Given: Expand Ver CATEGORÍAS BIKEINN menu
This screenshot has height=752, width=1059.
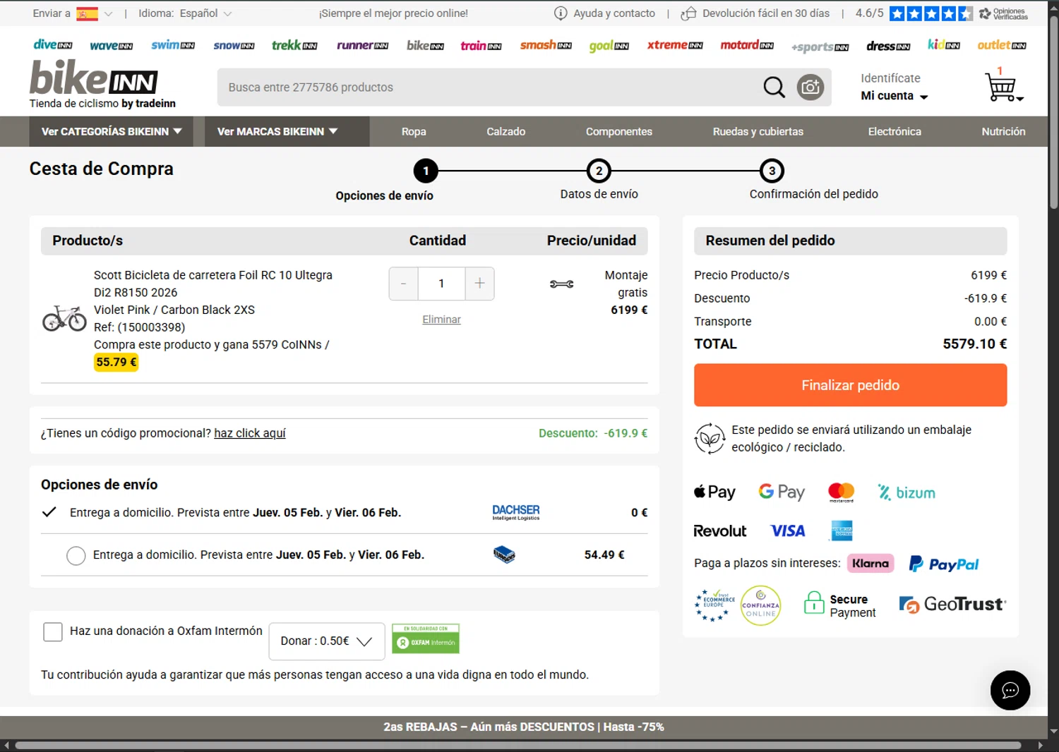Looking at the screenshot, I should tap(112, 131).
